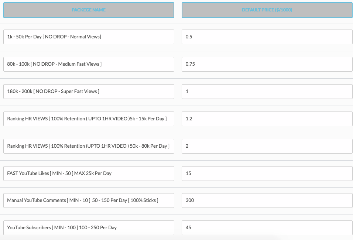Select the price field showing 15
The image size is (353, 240).
[x=267, y=174]
